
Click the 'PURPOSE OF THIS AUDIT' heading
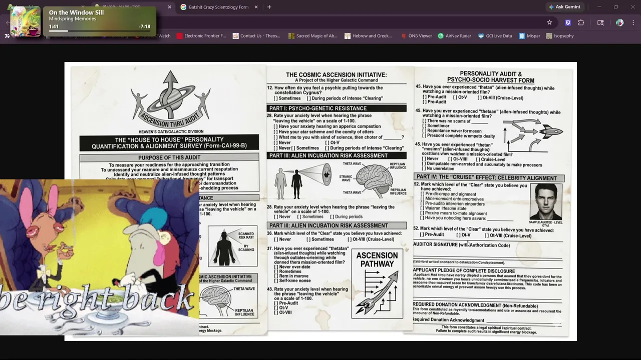click(x=169, y=157)
